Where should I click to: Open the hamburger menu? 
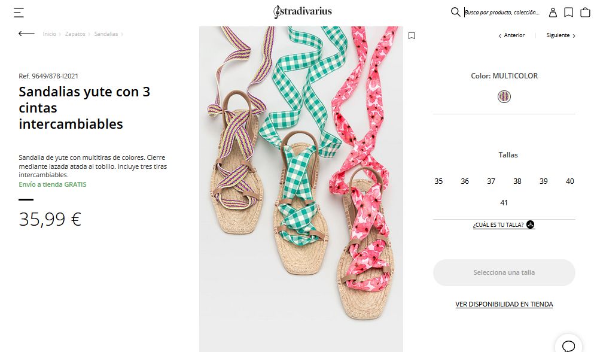pos(19,12)
